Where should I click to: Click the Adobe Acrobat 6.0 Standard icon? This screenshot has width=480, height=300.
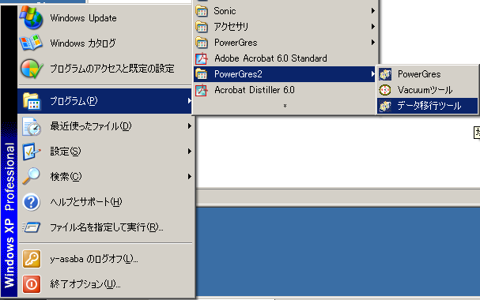[202, 58]
